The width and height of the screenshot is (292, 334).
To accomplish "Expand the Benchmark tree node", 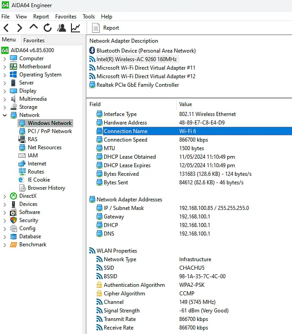I will point(4,245).
